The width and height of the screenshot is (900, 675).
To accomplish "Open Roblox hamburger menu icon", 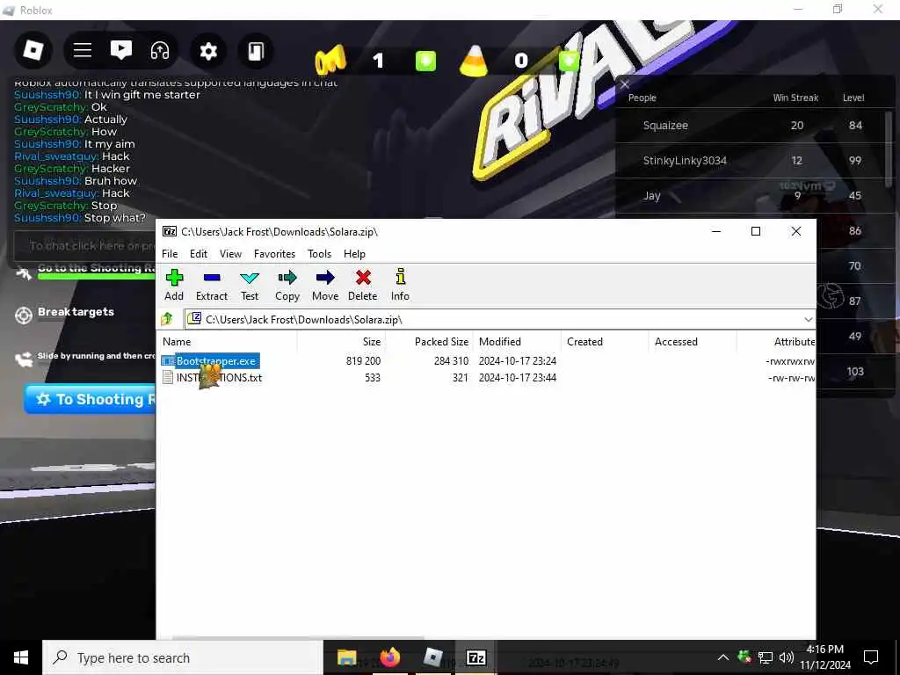I will [83, 50].
